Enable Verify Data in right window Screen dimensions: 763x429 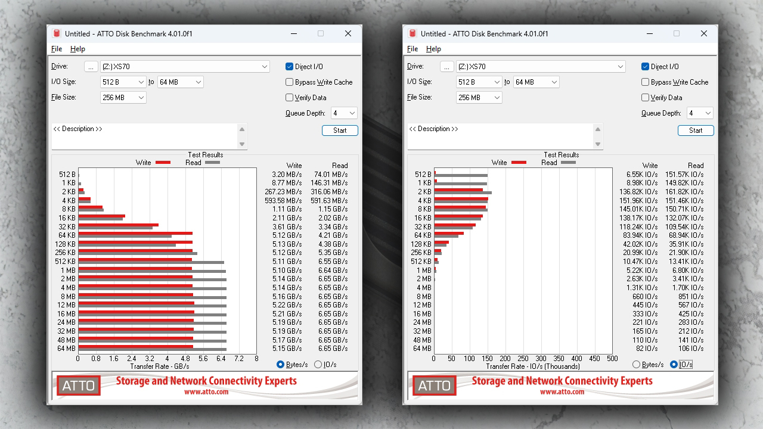(645, 98)
